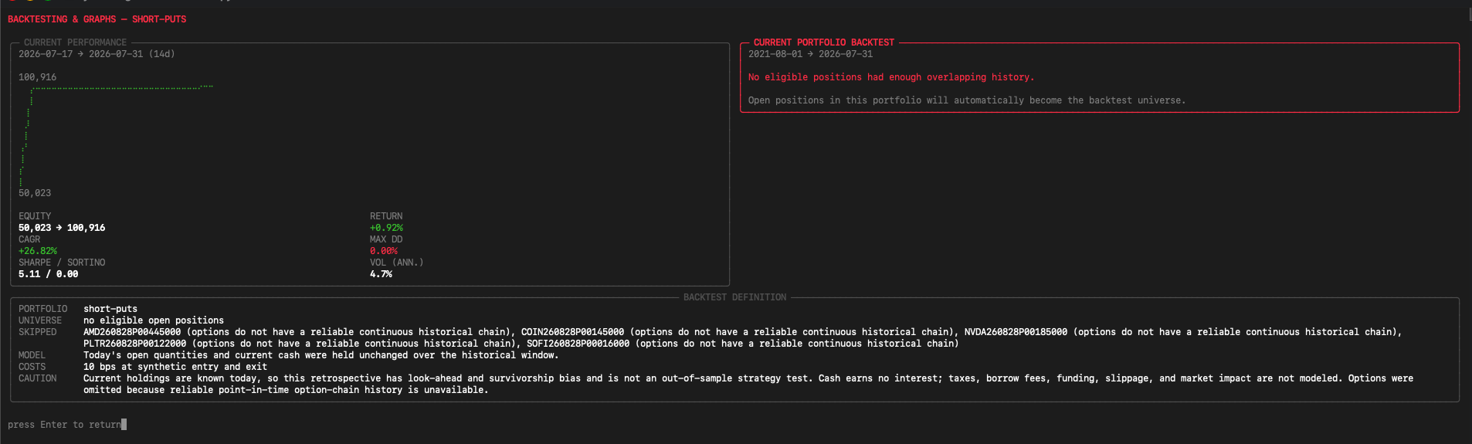The width and height of the screenshot is (1472, 444).
Task: Select the 'PORTFOLIO' row label
Action: [43, 309]
